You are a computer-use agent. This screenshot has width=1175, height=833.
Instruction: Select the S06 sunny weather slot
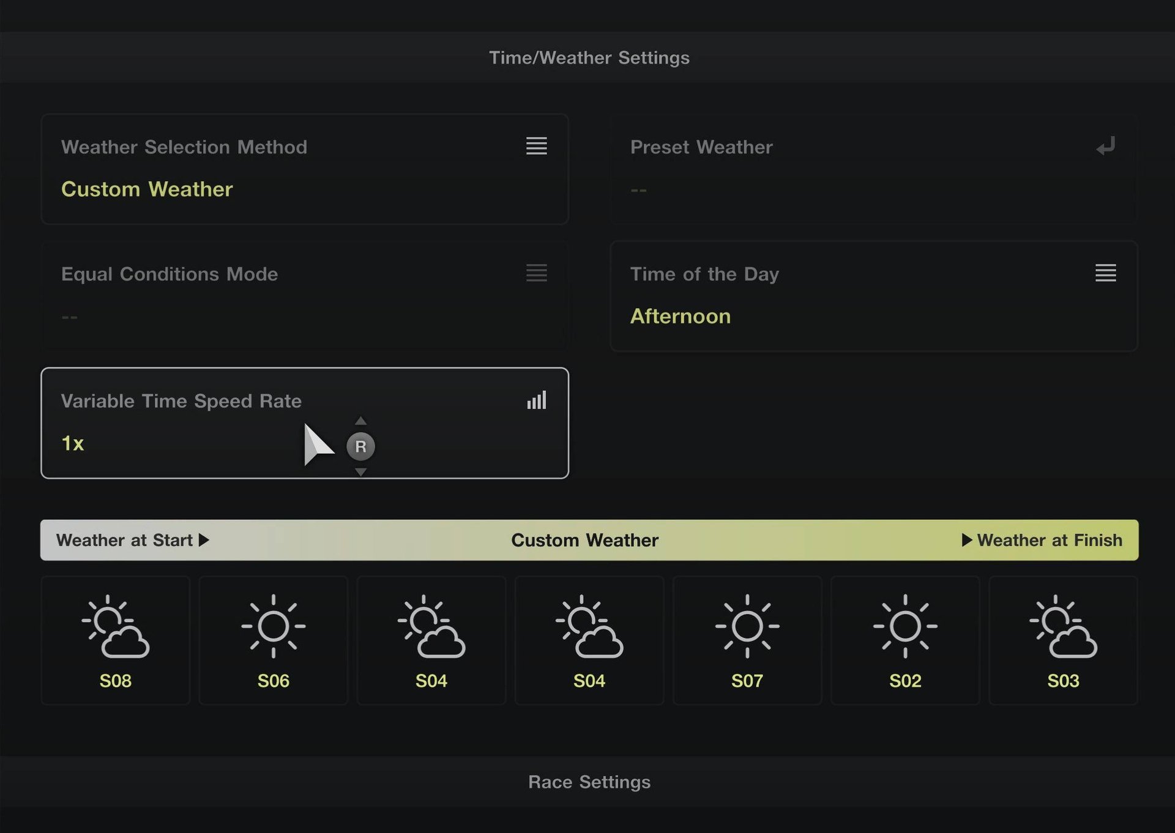tap(274, 640)
